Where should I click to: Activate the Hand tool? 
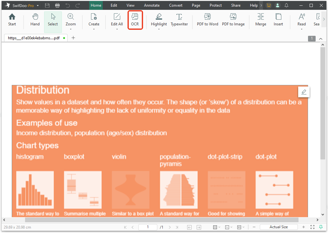[35, 20]
